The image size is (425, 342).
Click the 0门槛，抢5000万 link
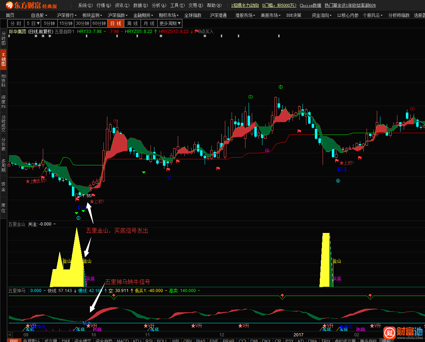point(279,5)
